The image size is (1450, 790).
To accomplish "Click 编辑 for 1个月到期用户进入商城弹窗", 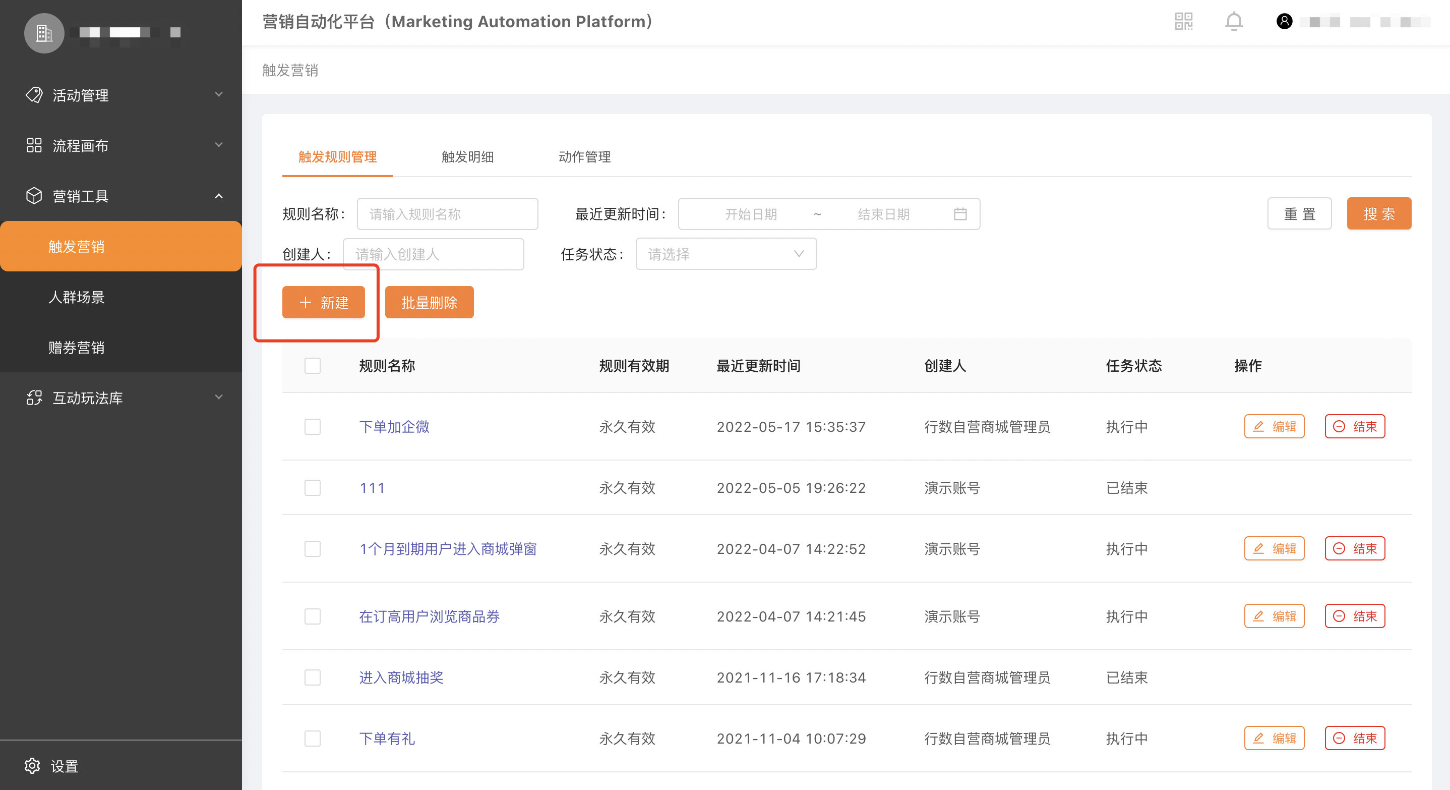I will tap(1274, 548).
